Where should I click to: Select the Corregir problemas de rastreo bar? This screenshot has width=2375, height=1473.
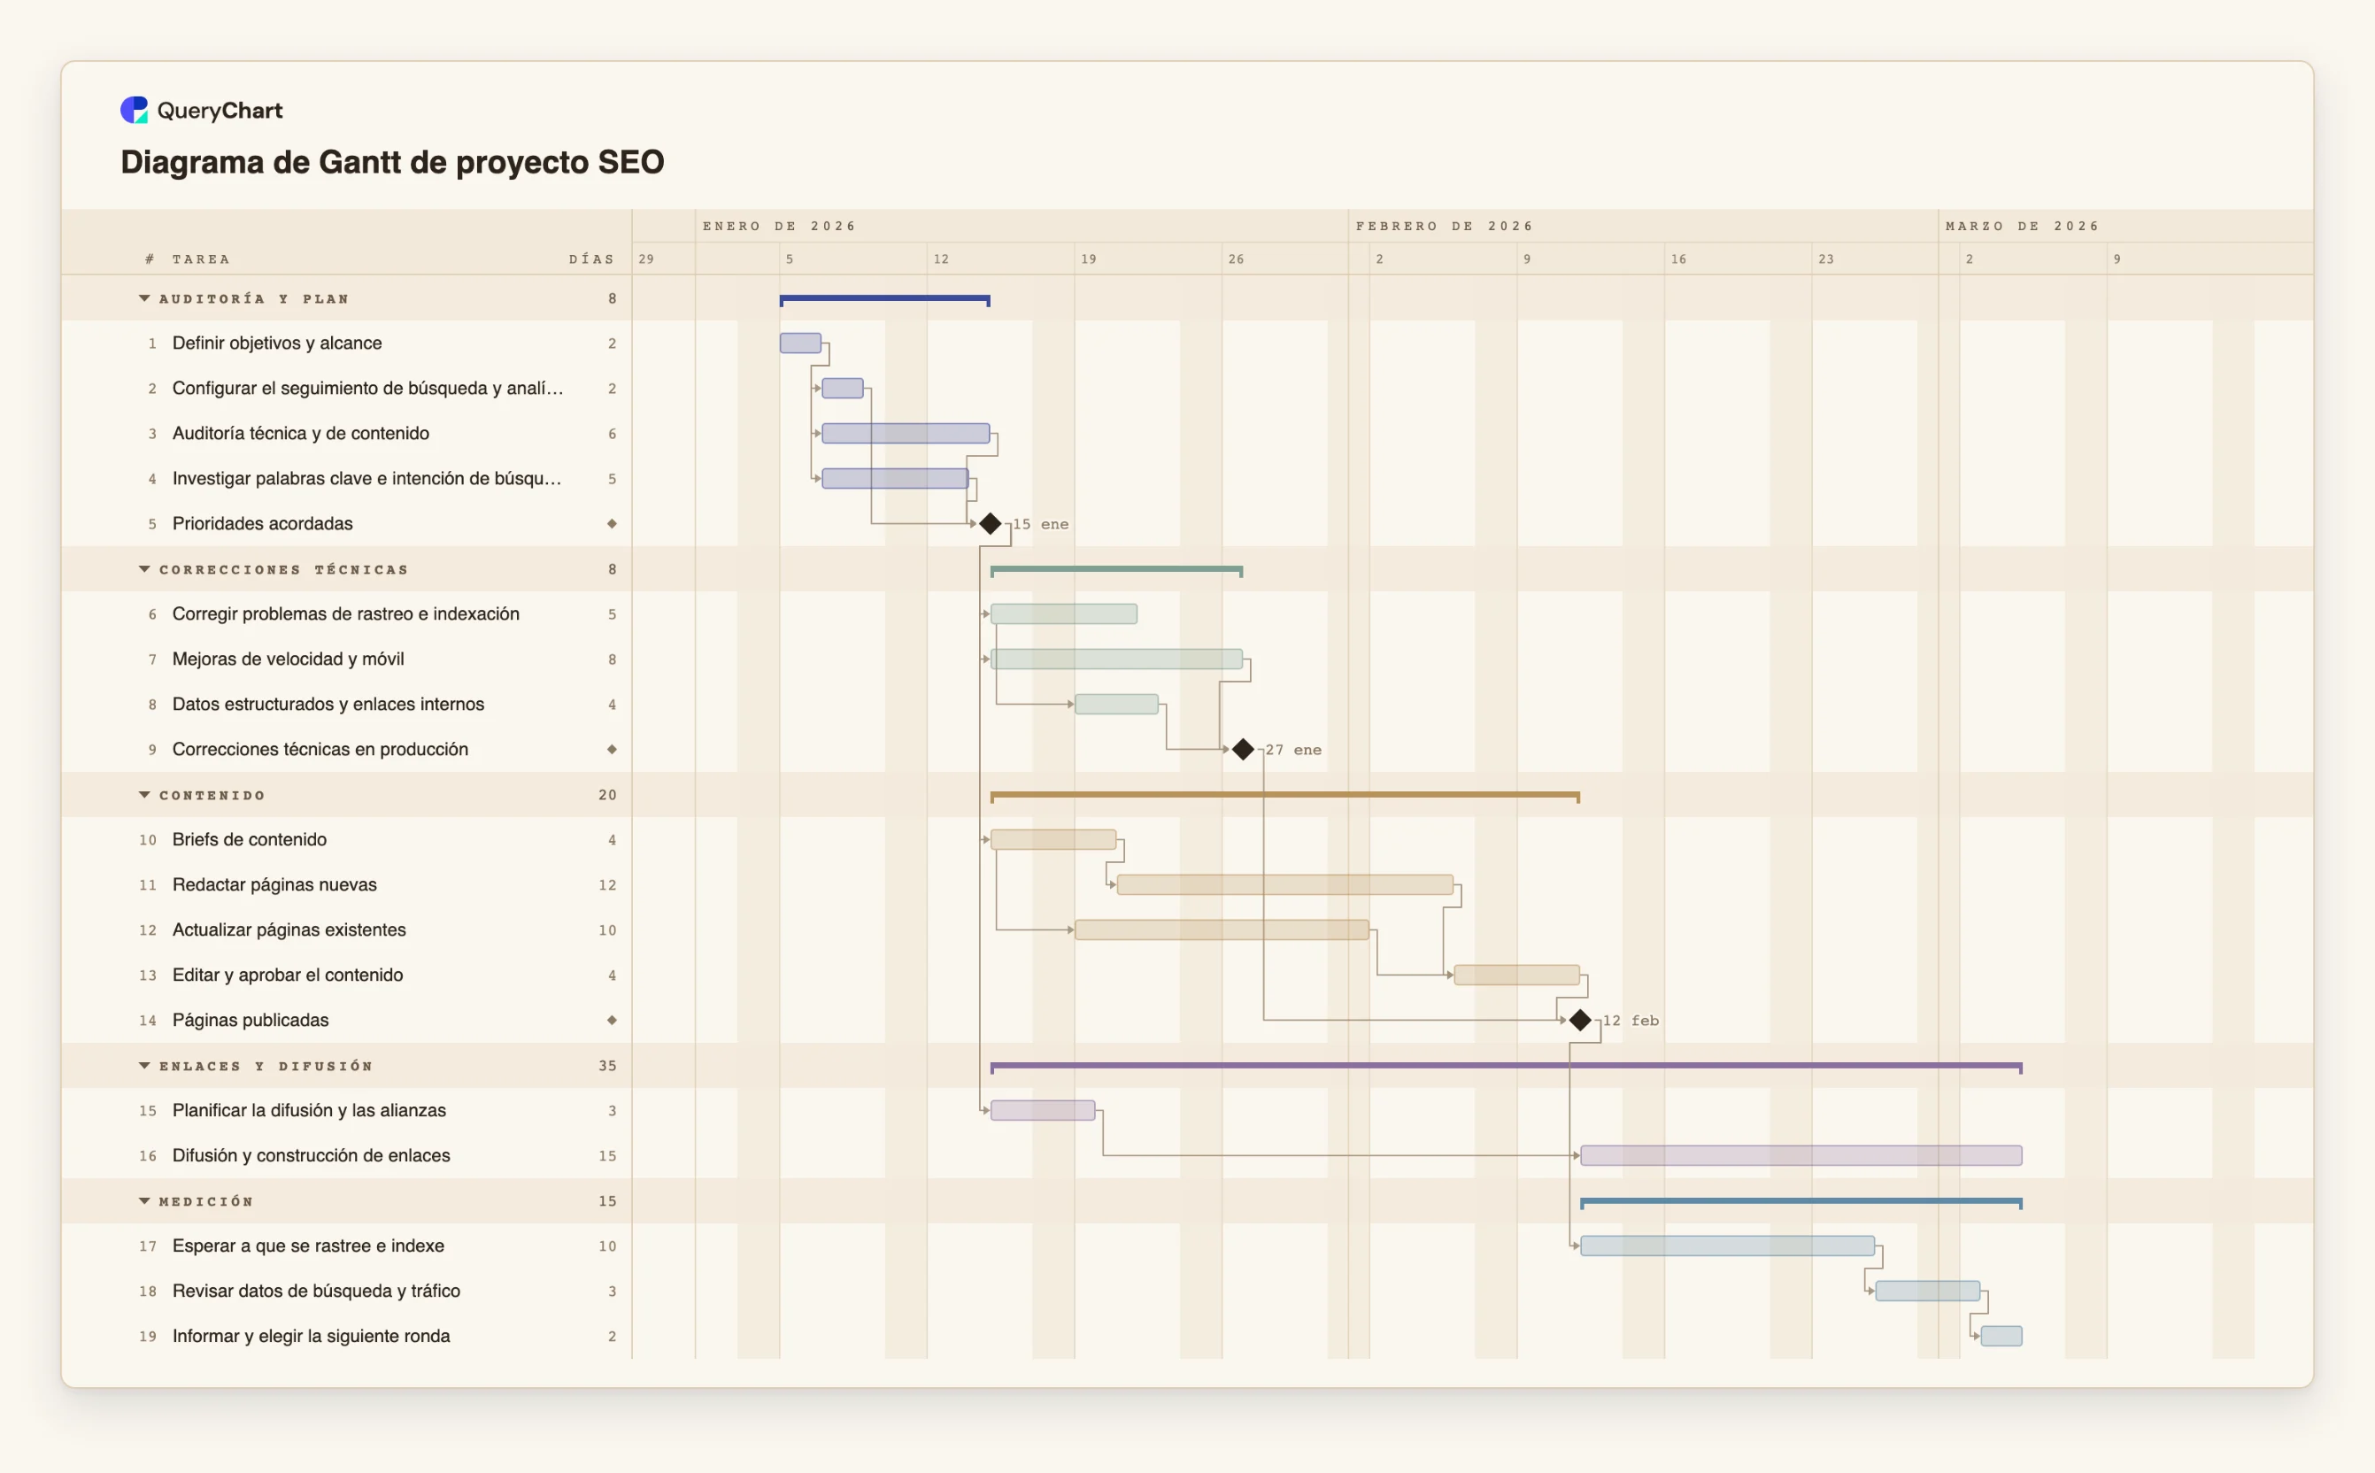(1064, 613)
